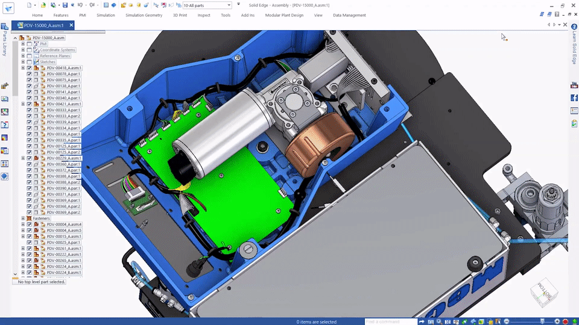Open the 10-All parts selection filter dropdown
This screenshot has height=325, width=579.
point(229,5)
